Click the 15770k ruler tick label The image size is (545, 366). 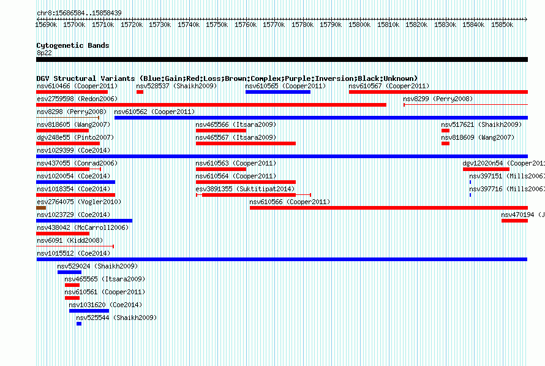click(274, 25)
